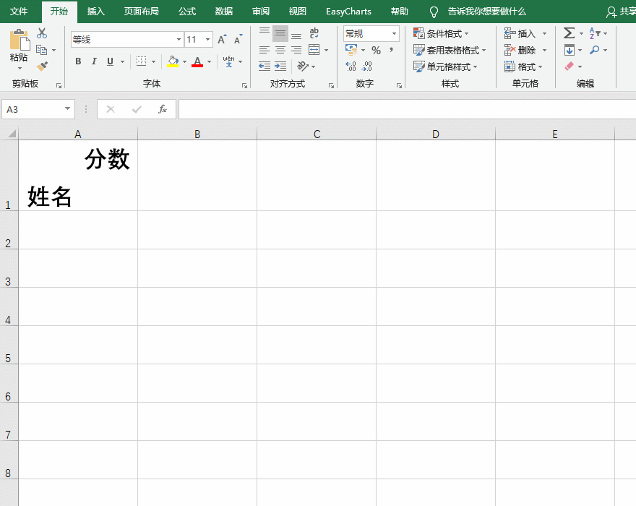Toggle center alignment

coord(280,49)
